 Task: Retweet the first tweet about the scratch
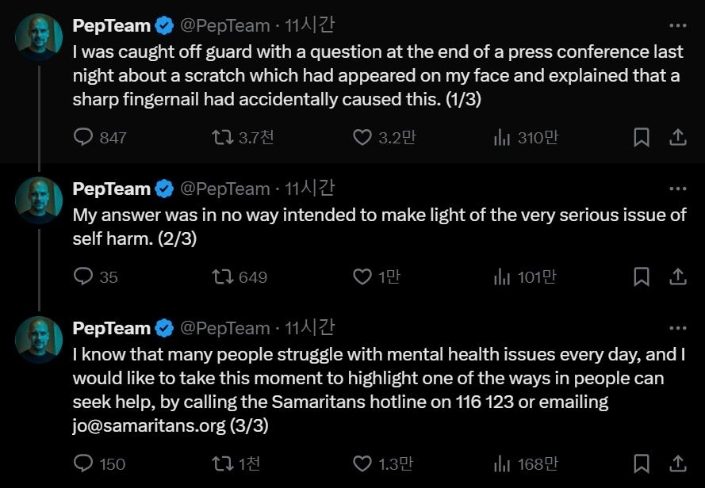[x=223, y=138]
